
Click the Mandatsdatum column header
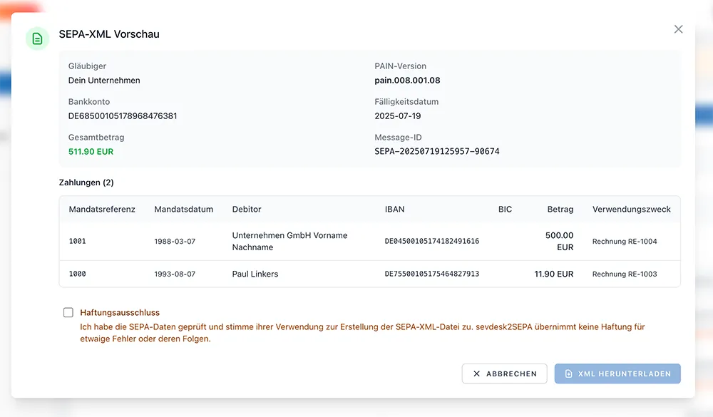point(183,210)
